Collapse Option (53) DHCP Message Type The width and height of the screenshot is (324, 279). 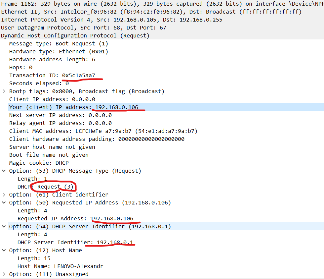click(x=4, y=171)
